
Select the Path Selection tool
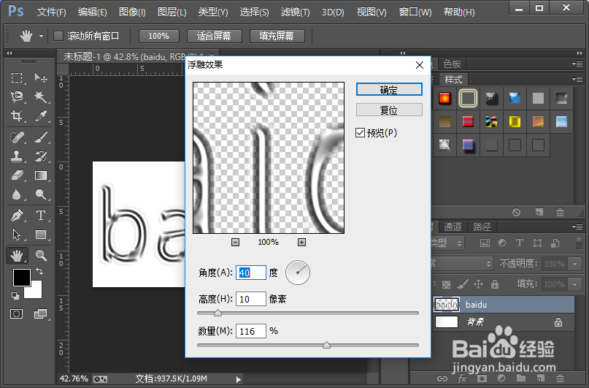[x=17, y=235]
